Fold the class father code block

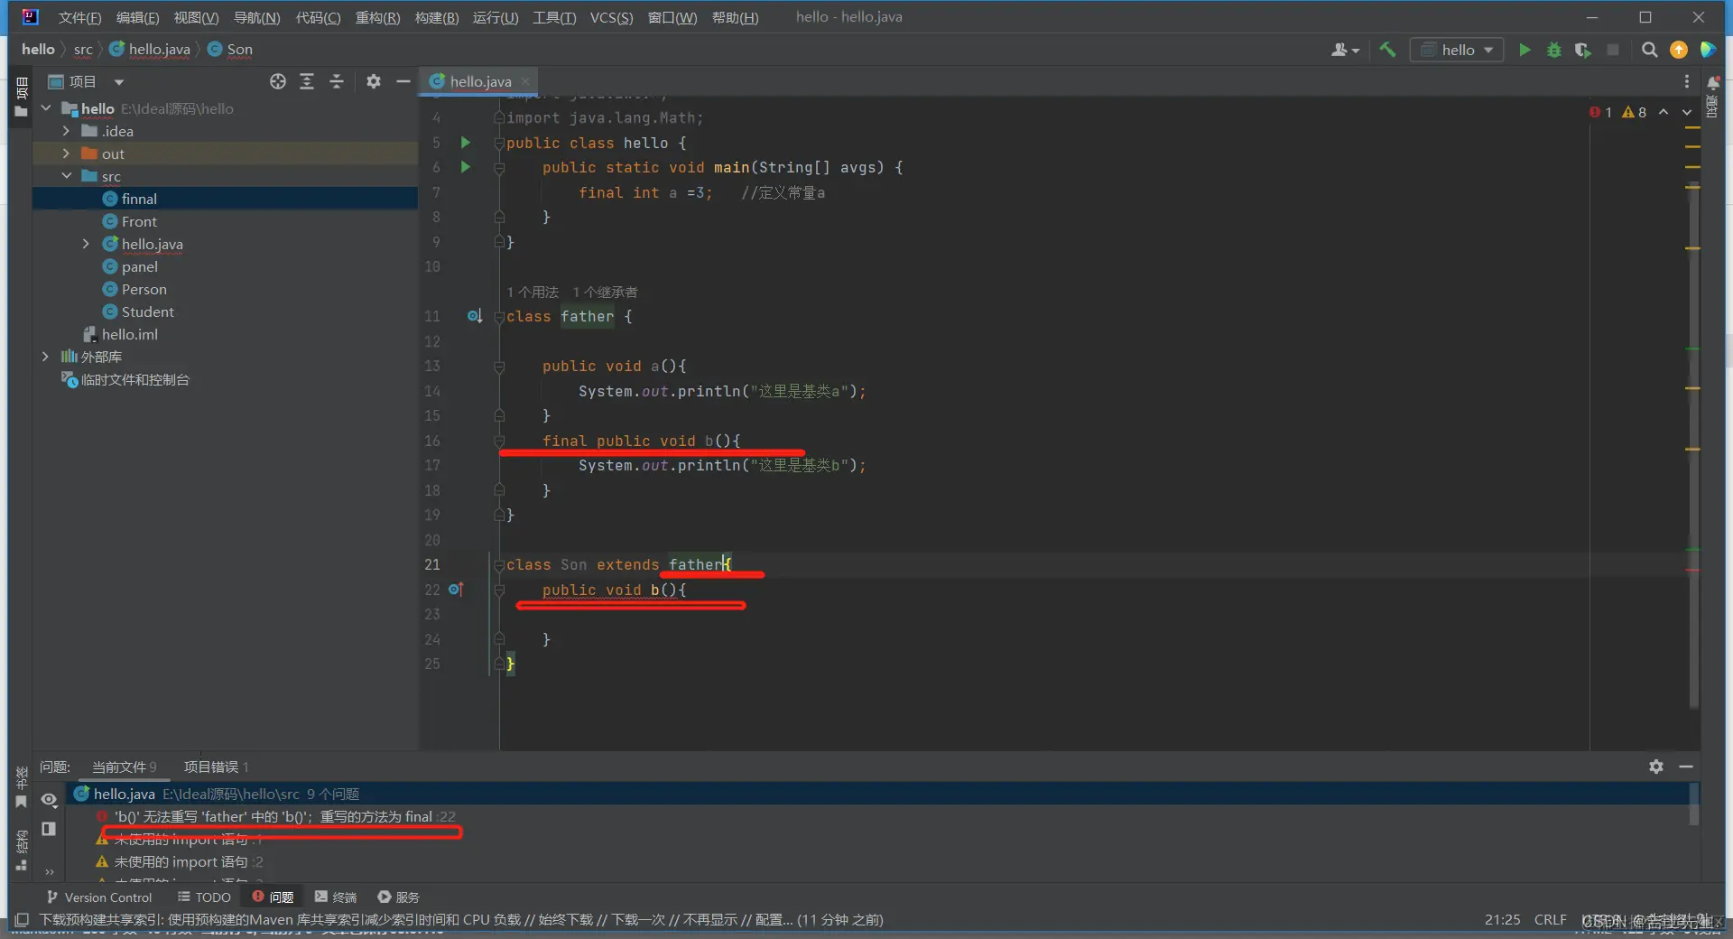tap(498, 317)
